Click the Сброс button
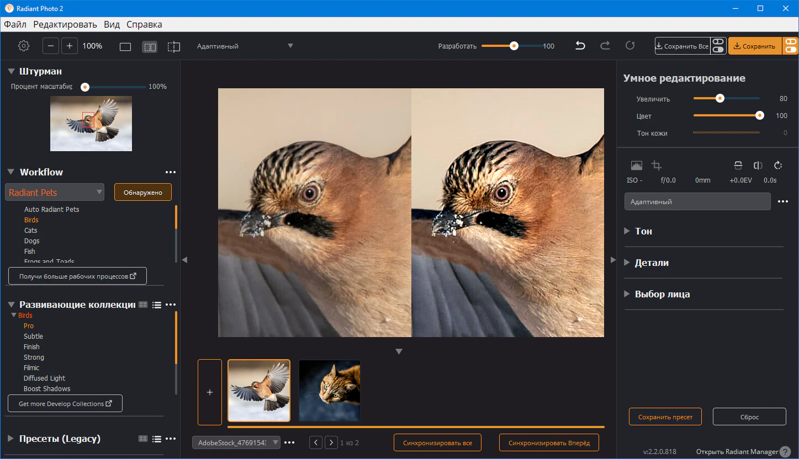Screen dimensions: 799x459 coord(749,417)
